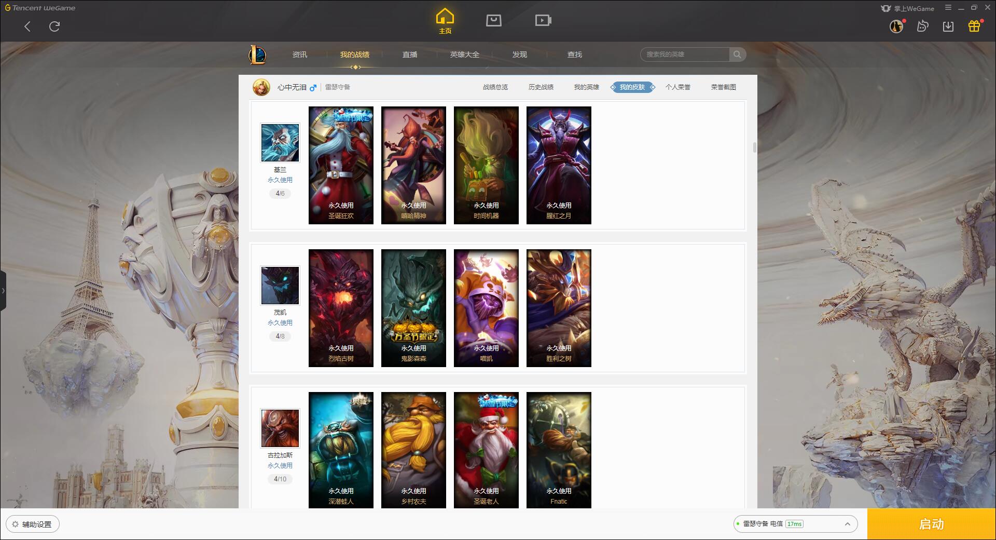Switch to the 我的战绩 tab
The width and height of the screenshot is (996, 540).
pyautogui.click(x=355, y=55)
